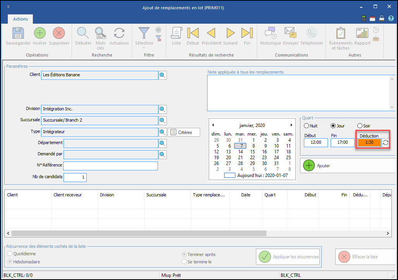Click the Date column header
This screenshot has width=398, height=280.
coord(245,195)
